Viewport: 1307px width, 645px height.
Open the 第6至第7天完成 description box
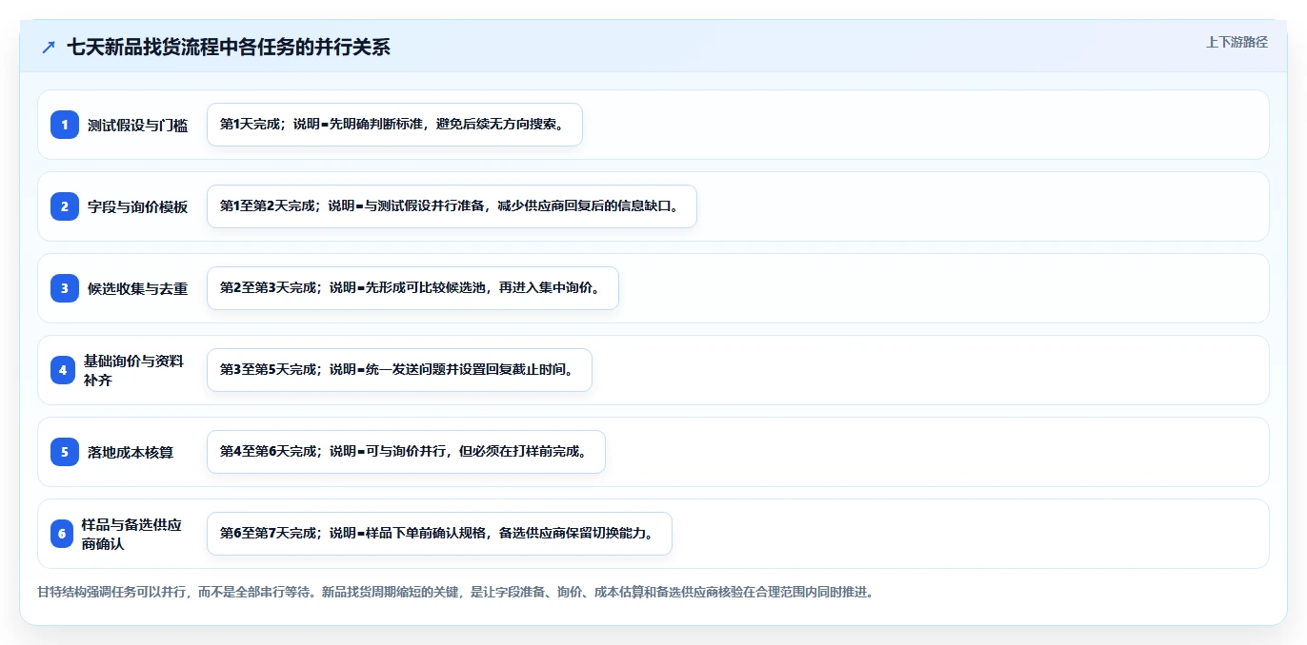(x=439, y=534)
